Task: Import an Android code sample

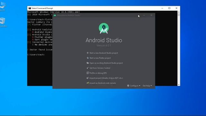Action: [101, 83]
